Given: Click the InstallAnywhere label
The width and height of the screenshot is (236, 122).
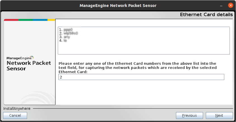Looking at the screenshot, I should coord(17,108).
